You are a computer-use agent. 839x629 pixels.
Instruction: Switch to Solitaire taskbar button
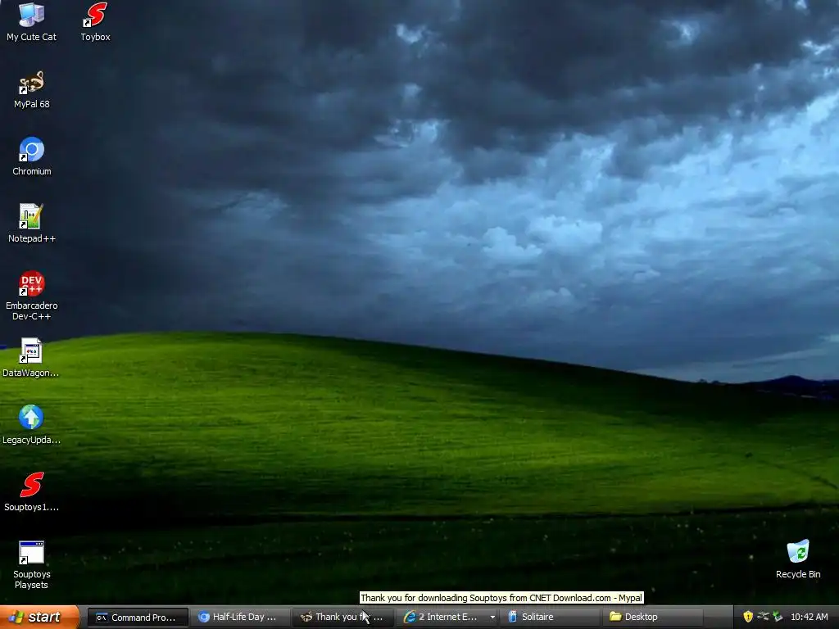(x=550, y=618)
